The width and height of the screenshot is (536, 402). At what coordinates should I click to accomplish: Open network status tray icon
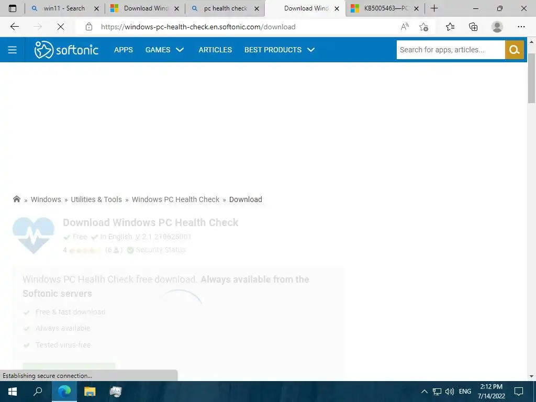pyautogui.click(x=437, y=392)
